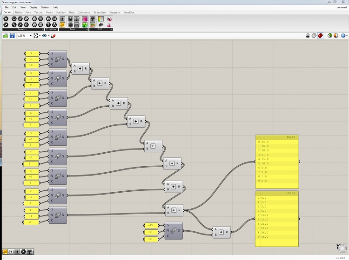Select the round Control Knob icon
This screenshot has height=260, width=349.
[x=71, y=25]
